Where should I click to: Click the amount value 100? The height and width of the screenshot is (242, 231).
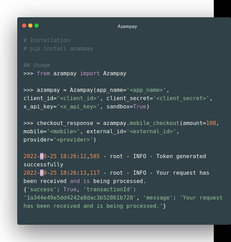[x=211, y=123]
